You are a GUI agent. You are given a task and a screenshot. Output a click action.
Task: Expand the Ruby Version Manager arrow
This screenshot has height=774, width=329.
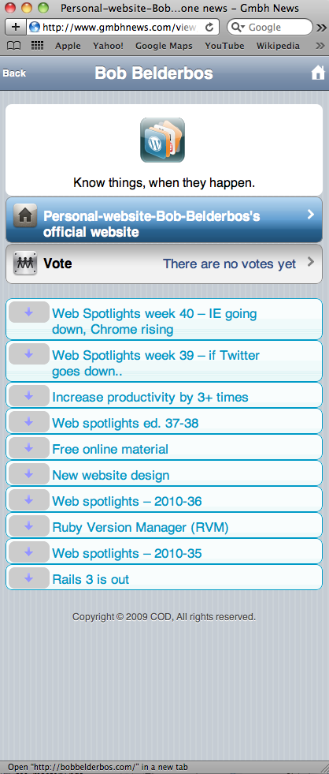tap(28, 525)
